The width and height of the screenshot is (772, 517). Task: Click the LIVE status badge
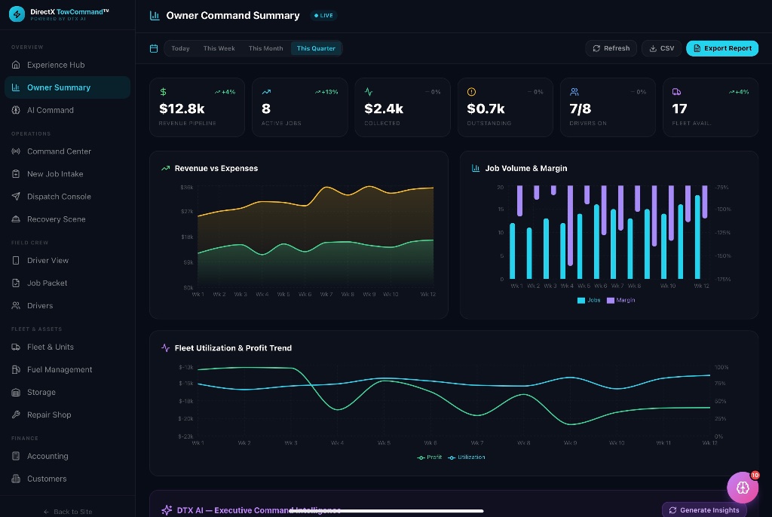(x=323, y=15)
